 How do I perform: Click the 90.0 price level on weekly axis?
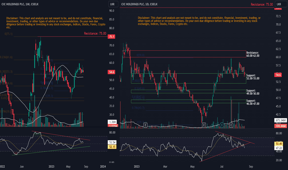point(112,11)
